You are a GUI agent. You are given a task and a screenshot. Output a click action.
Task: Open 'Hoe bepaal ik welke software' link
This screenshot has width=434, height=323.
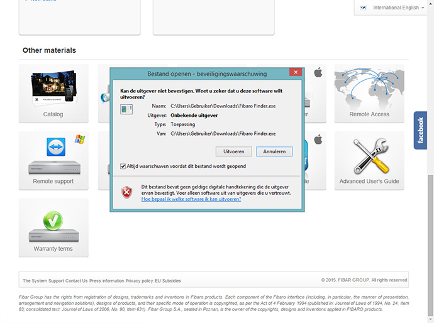[191, 199]
